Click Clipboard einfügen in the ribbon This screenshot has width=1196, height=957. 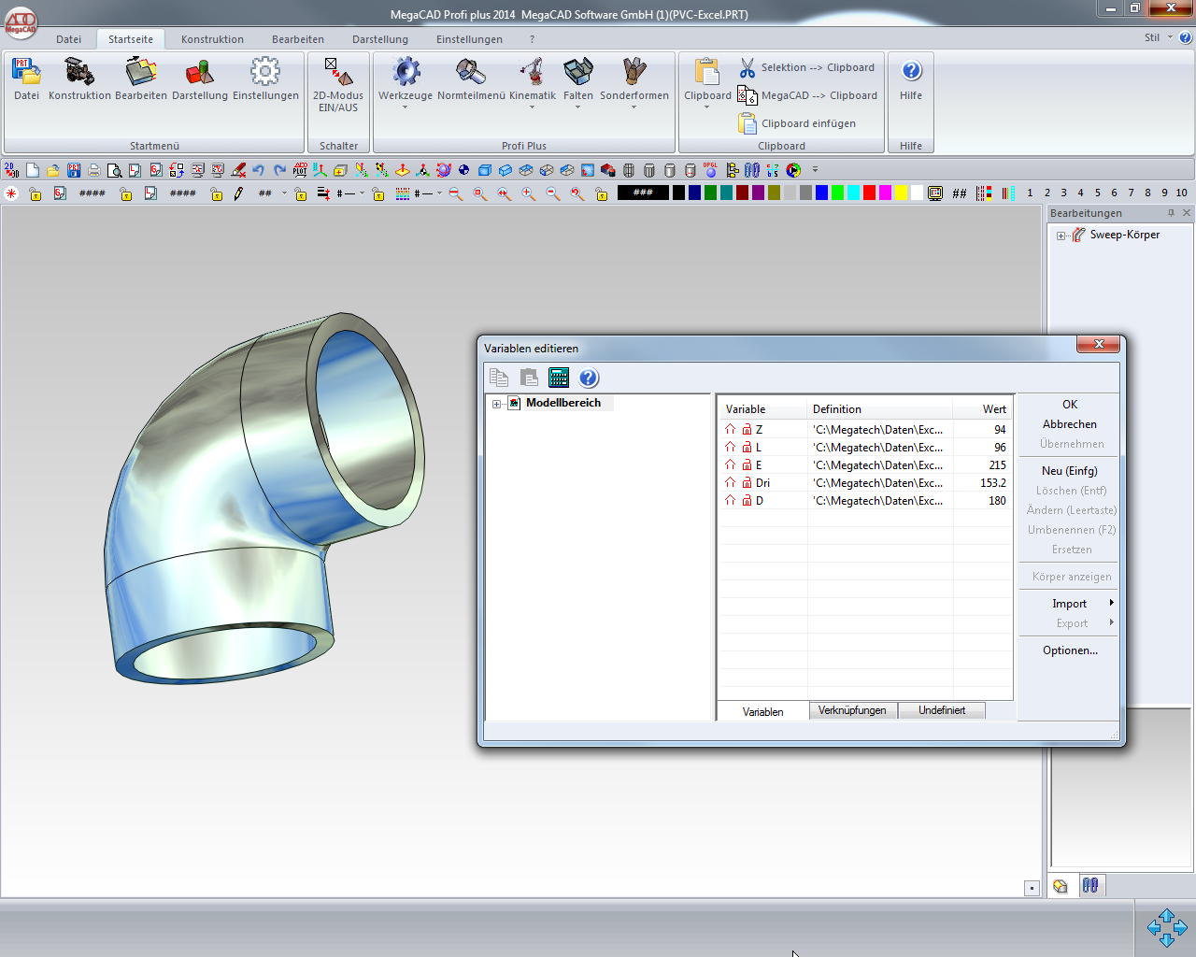tap(798, 123)
